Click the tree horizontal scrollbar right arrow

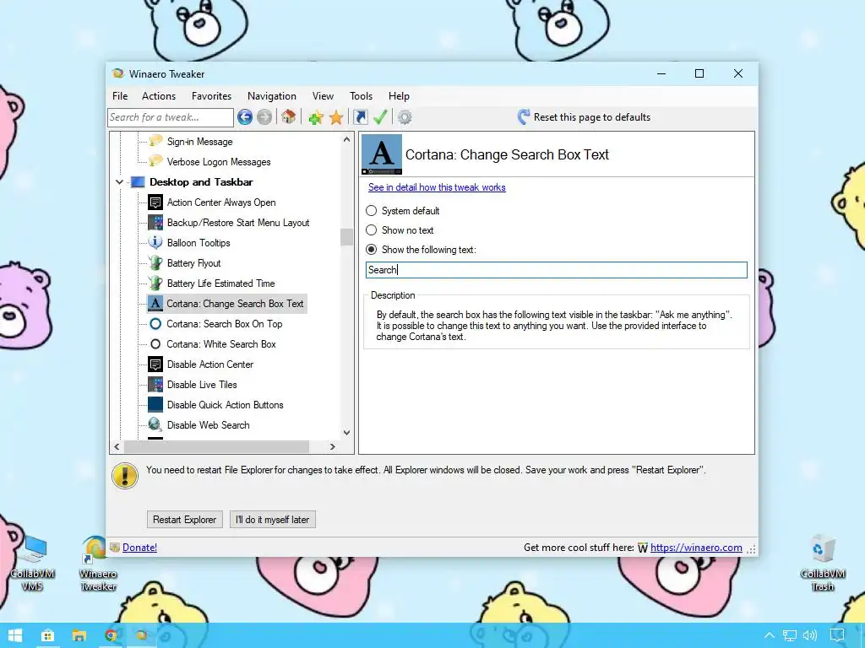pos(332,446)
